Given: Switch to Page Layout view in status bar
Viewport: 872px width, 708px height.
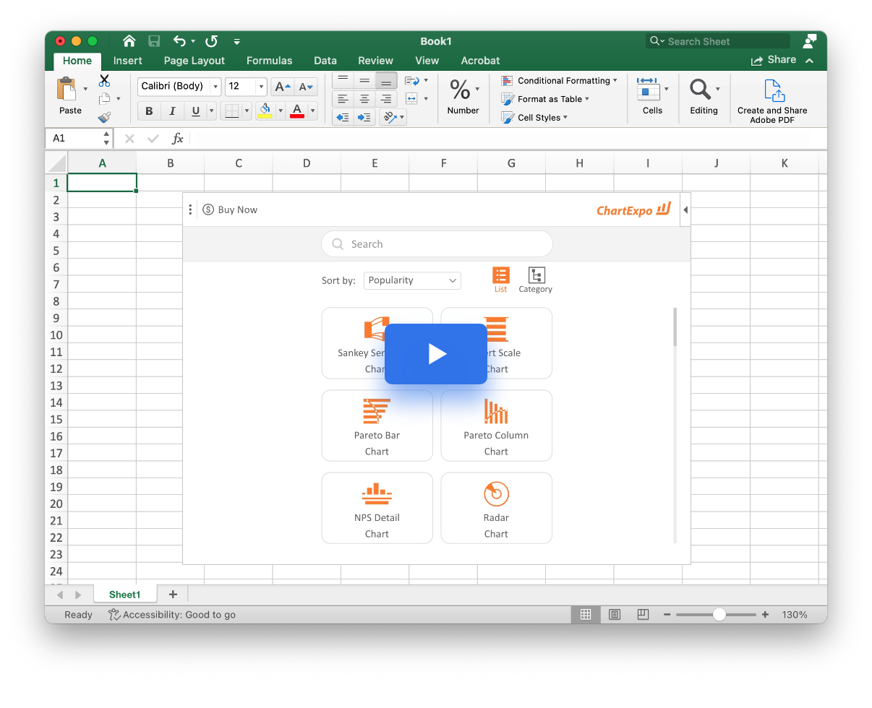Looking at the screenshot, I should [x=615, y=615].
